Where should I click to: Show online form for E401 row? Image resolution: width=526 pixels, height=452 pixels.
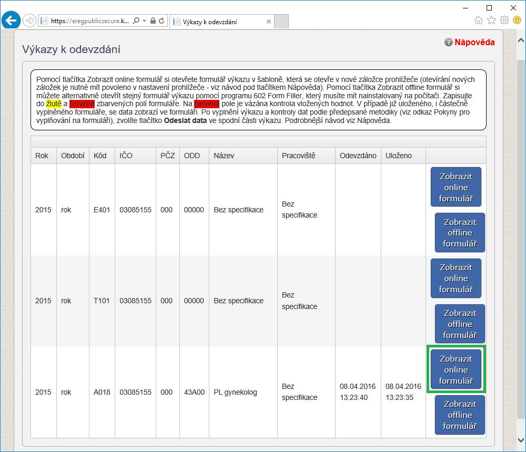[456, 187]
